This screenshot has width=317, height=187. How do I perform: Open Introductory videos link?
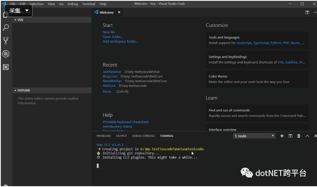tap(117, 127)
